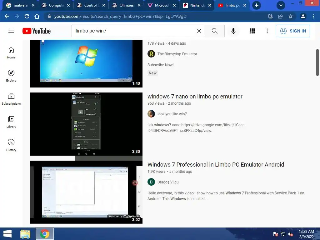The image size is (320, 240).
Task: Open the YouTube hamburger guide menu
Action: [x=11, y=31]
